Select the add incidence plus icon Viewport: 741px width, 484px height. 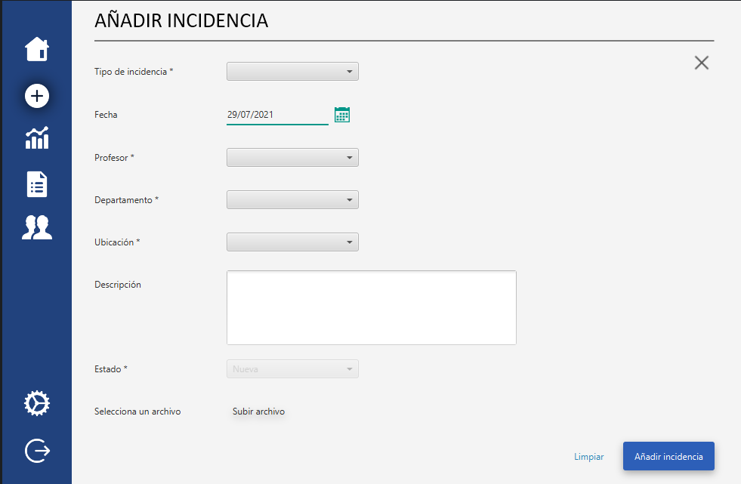[x=36, y=96]
